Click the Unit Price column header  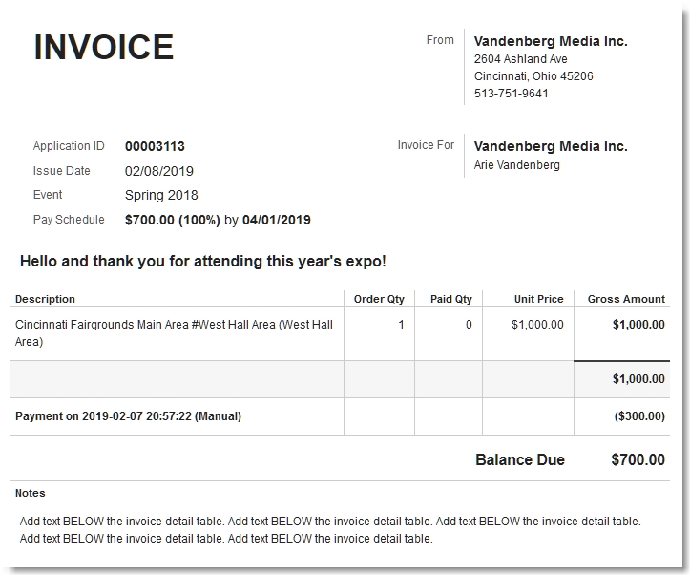[539, 299]
